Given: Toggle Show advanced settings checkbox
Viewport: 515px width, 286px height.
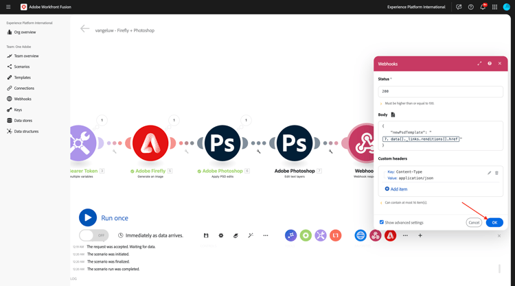Looking at the screenshot, I should click(381, 222).
